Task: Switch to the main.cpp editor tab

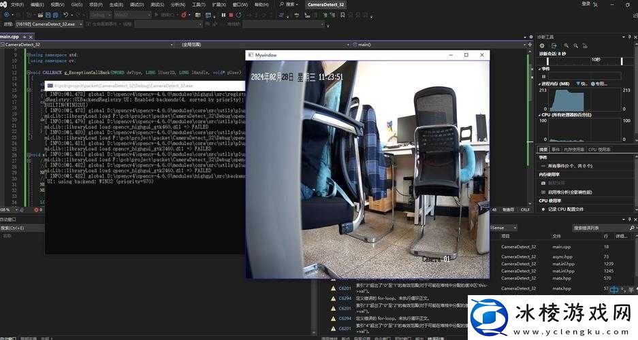Action: point(10,37)
